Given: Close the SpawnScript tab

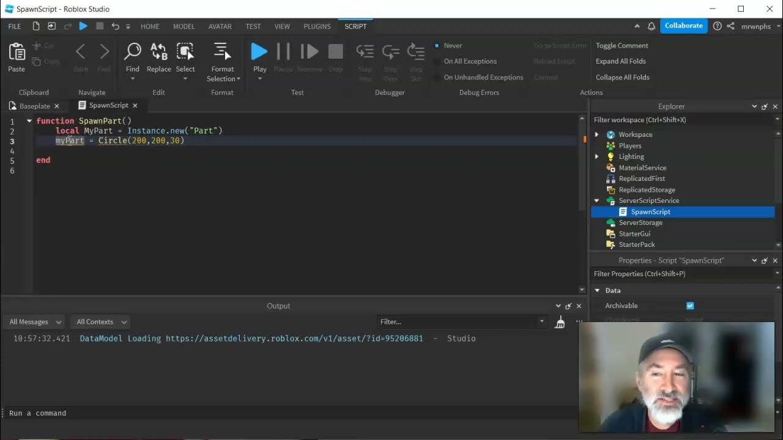Looking at the screenshot, I should [x=135, y=106].
